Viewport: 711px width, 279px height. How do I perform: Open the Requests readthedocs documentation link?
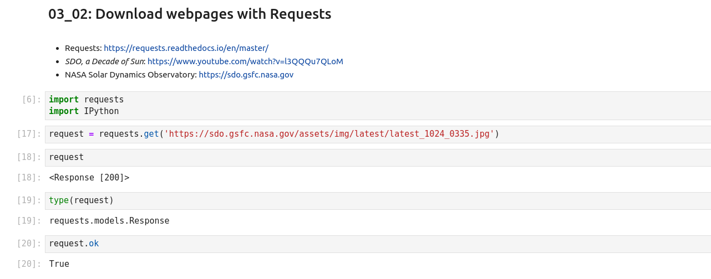tap(186, 48)
